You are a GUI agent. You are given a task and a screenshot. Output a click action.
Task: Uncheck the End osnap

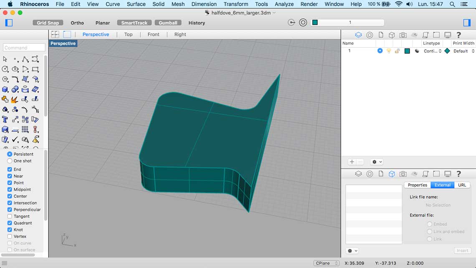[10, 169]
